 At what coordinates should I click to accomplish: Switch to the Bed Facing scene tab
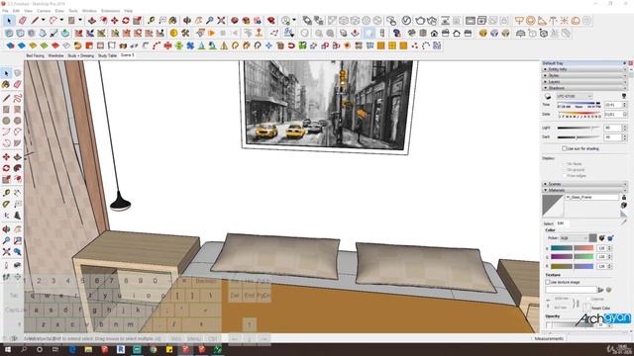[x=36, y=55]
